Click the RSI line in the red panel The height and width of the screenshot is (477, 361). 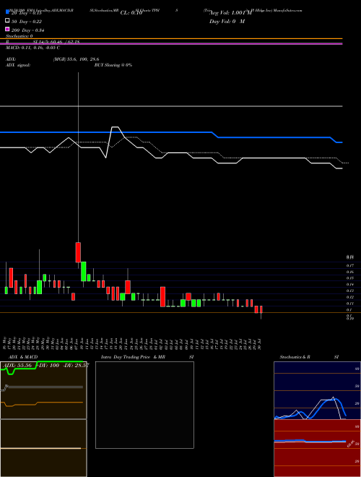(310, 441)
